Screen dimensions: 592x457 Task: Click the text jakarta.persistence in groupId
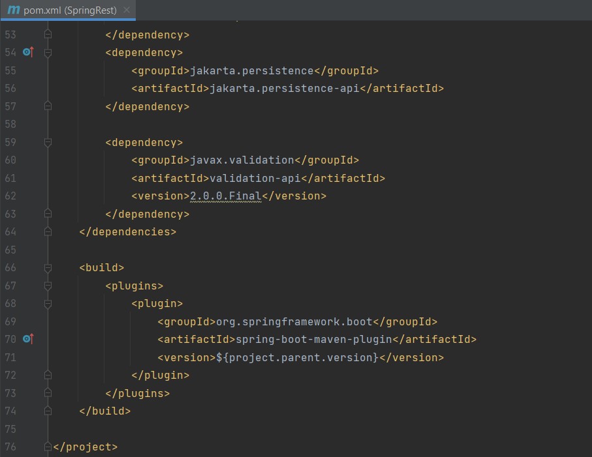pyautogui.click(x=252, y=70)
